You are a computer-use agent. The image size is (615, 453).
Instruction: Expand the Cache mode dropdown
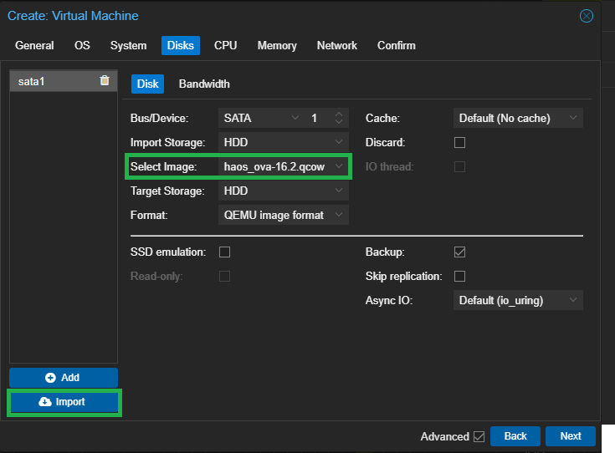coord(517,119)
